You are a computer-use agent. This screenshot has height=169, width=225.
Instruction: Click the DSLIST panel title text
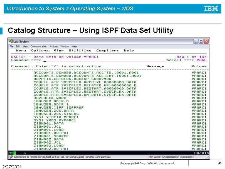tap(55, 57)
